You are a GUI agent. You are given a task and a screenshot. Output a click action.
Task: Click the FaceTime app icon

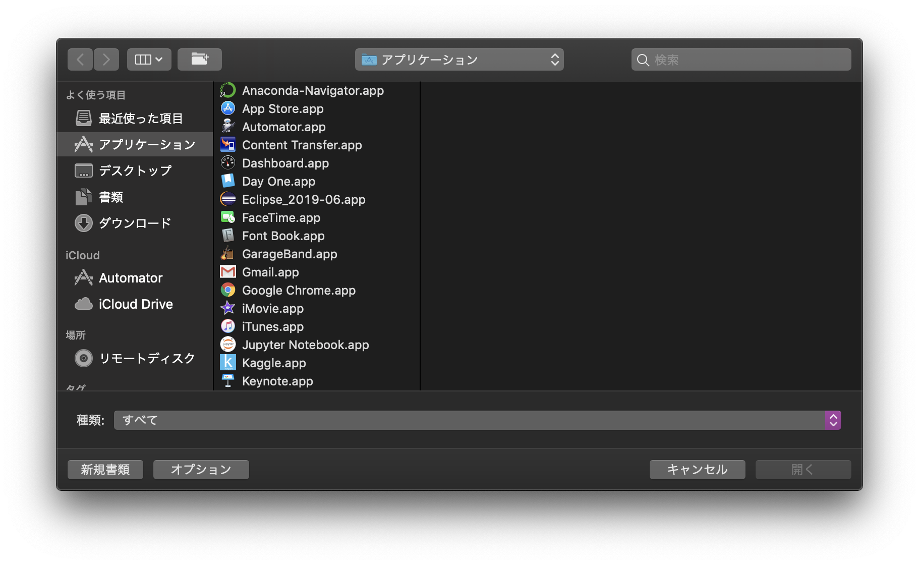coord(228,217)
